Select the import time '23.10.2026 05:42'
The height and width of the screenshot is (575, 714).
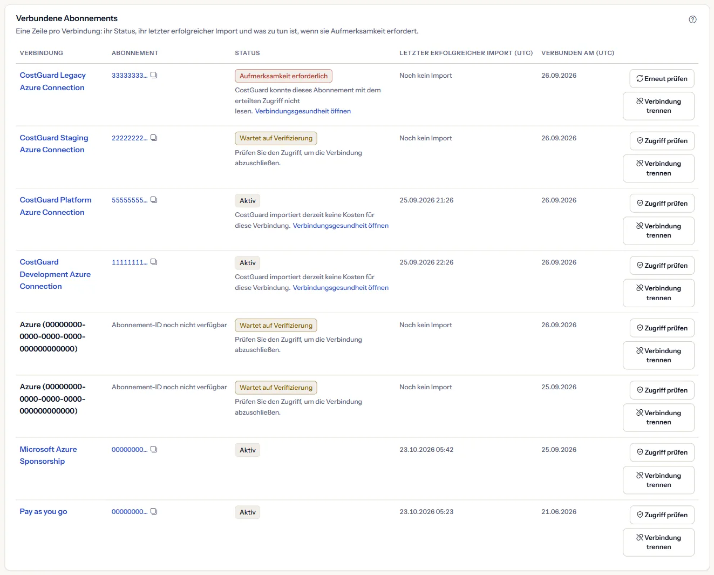click(426, 450)
